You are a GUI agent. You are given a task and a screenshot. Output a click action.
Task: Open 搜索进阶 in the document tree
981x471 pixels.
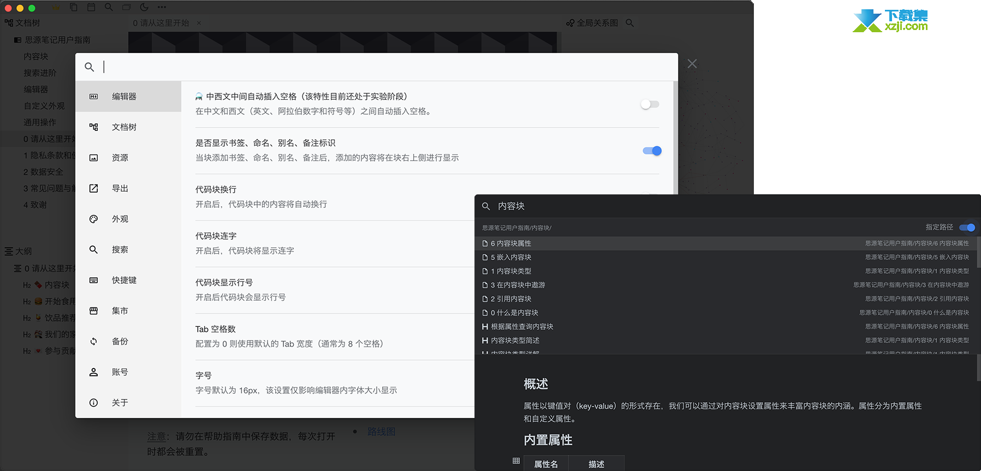[x=40, y=73]
